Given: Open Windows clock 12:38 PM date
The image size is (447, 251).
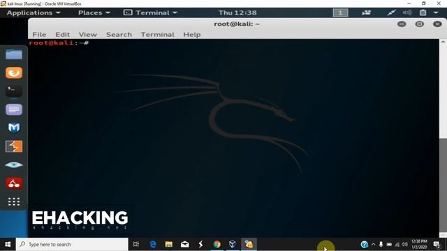Looking at the screenshot, I should click(419, 245).
